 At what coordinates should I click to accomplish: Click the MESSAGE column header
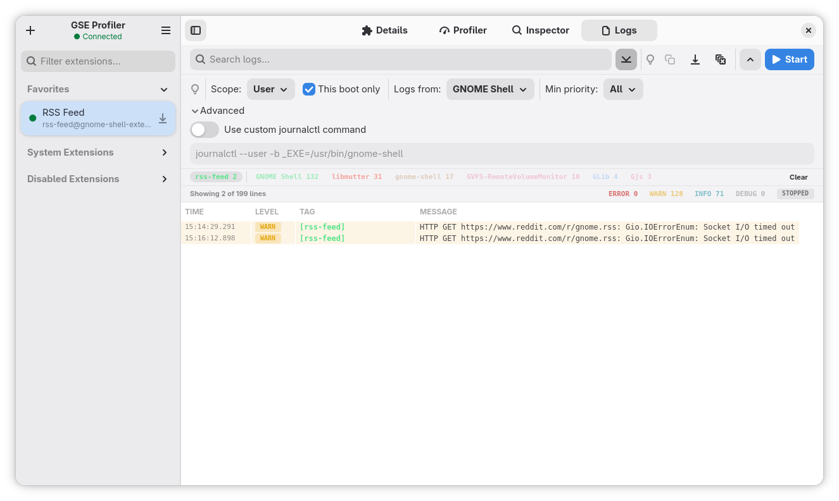[438, 212]
